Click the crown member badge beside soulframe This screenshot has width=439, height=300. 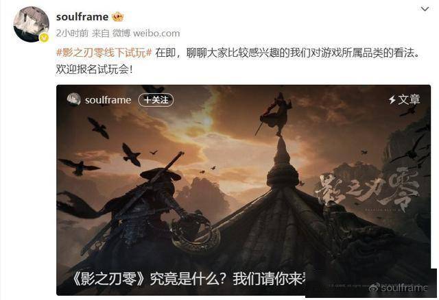[x=117, y=16]
